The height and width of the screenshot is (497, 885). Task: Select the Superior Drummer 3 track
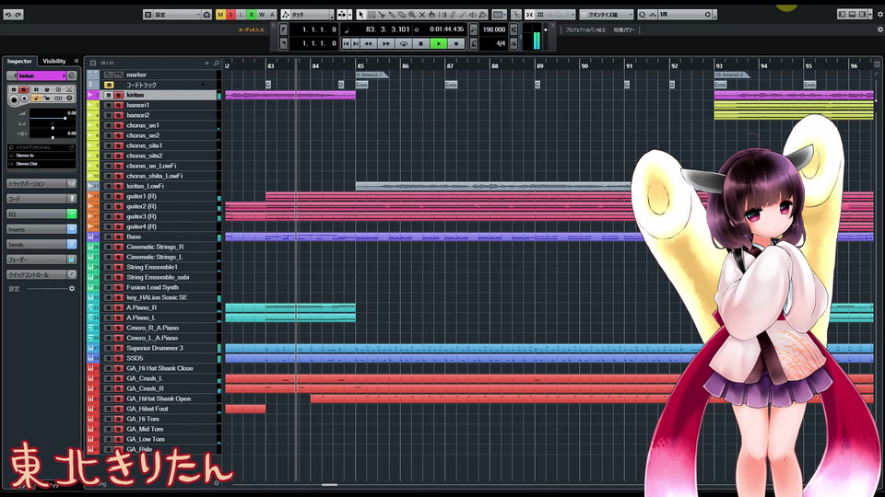(x=155, y=348)
